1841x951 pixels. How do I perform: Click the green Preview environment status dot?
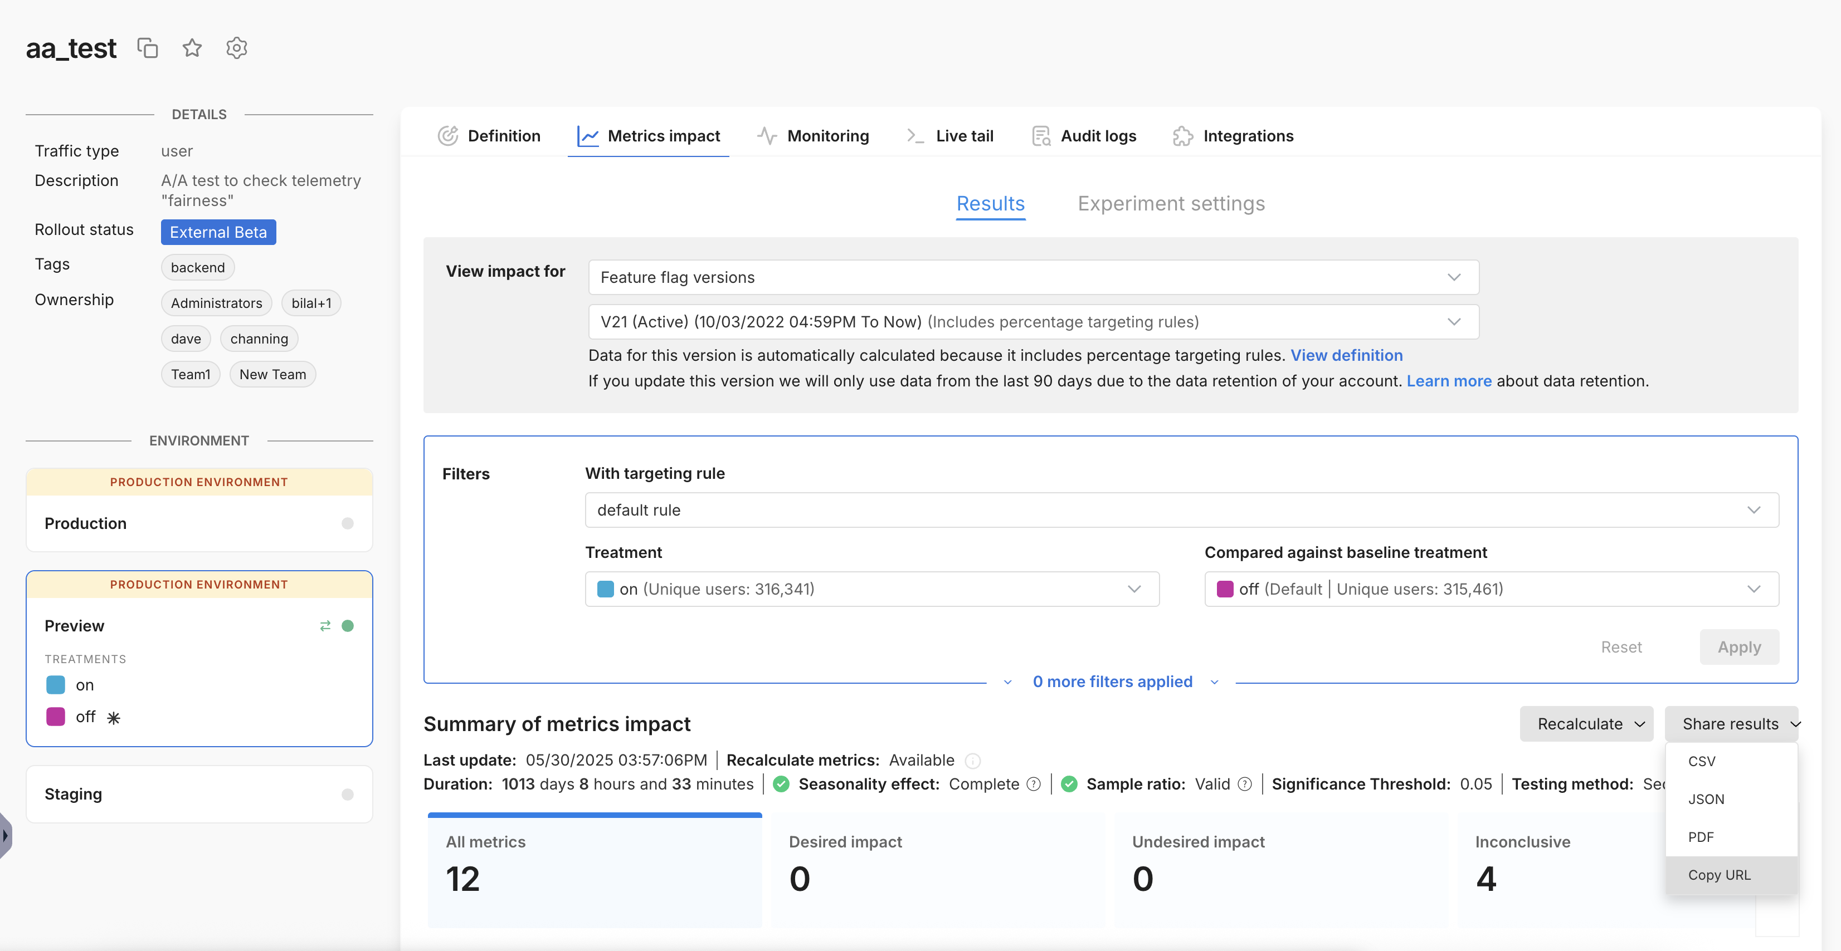pos(347,625)
